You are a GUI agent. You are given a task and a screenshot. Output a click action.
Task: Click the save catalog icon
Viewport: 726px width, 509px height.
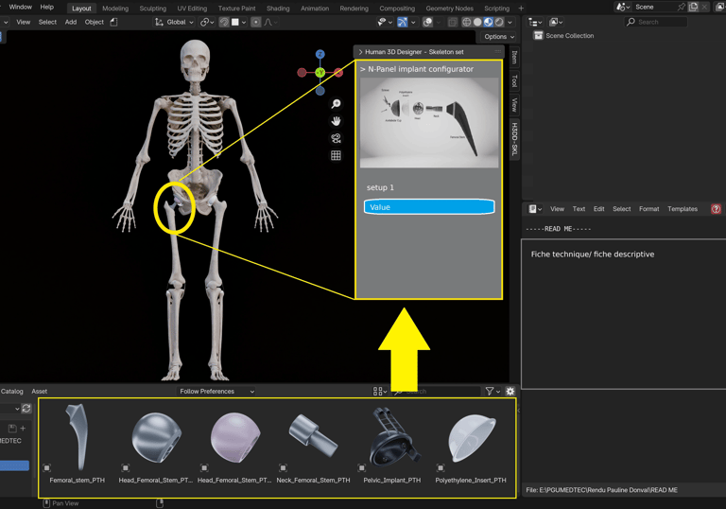[x=12, y=429]
